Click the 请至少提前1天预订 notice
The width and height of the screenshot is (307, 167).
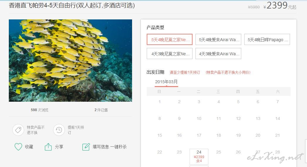(185, 72)
